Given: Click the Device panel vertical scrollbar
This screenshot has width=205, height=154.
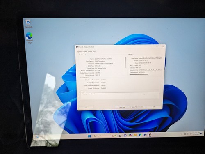Looking at the screenshot, I should 125,62.
